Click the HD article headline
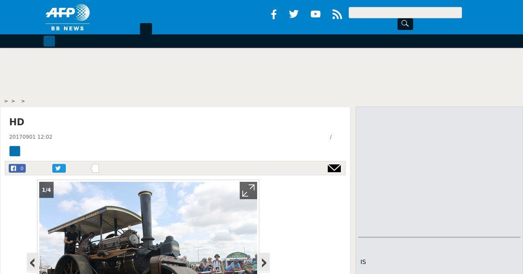 [17, 122]
